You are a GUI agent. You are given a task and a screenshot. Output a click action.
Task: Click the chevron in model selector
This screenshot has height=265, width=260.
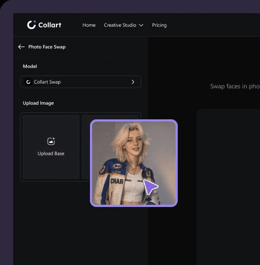pos(133,82)
